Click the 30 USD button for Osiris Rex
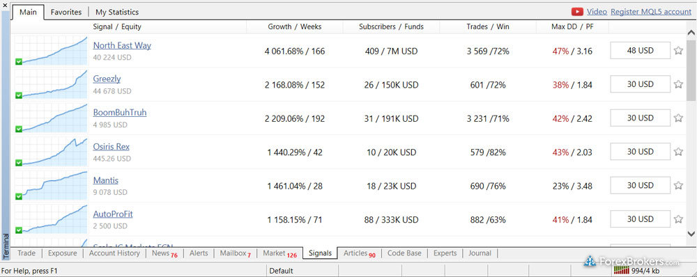The height and width of the screenshot is (277, 697). (640, 152)
